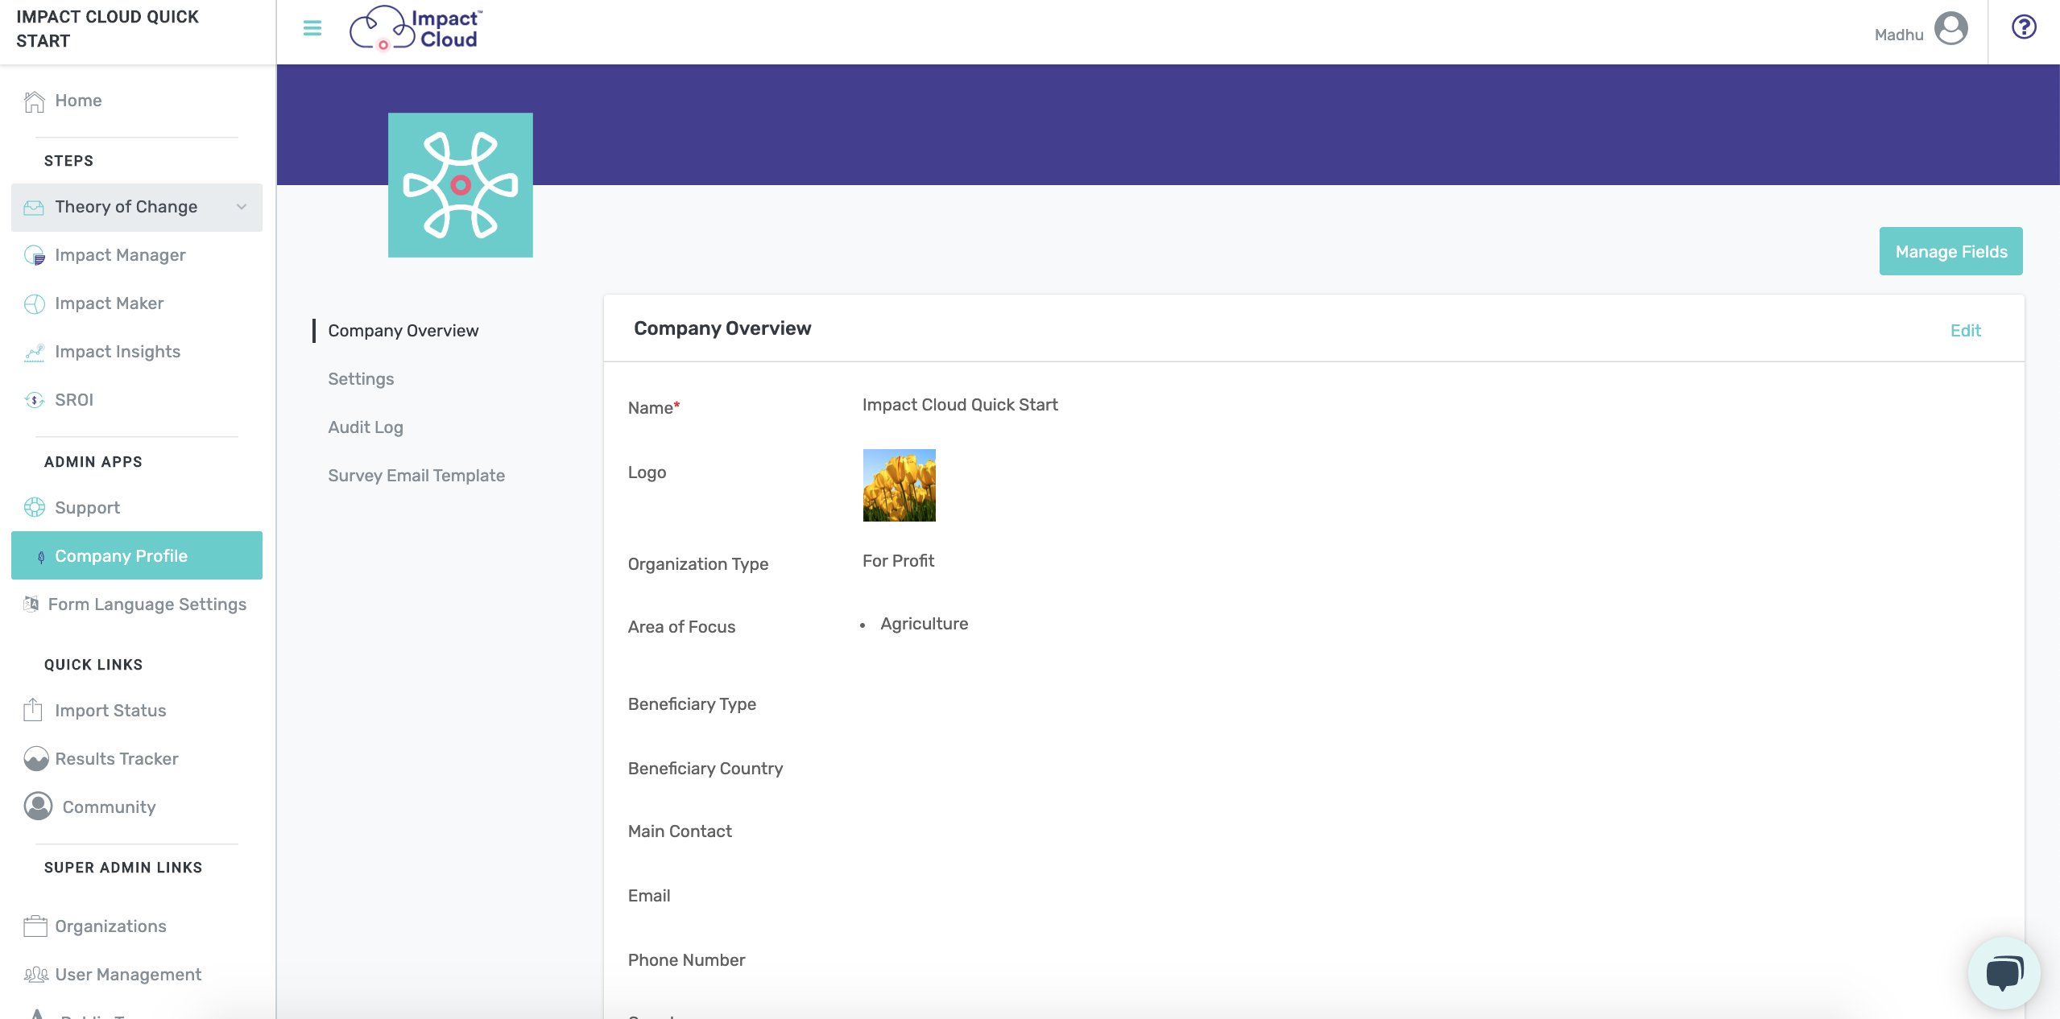Go to Impact Maker
Image resolution: width=2060 pixels, height=1019 pixels.
(137, 304)
